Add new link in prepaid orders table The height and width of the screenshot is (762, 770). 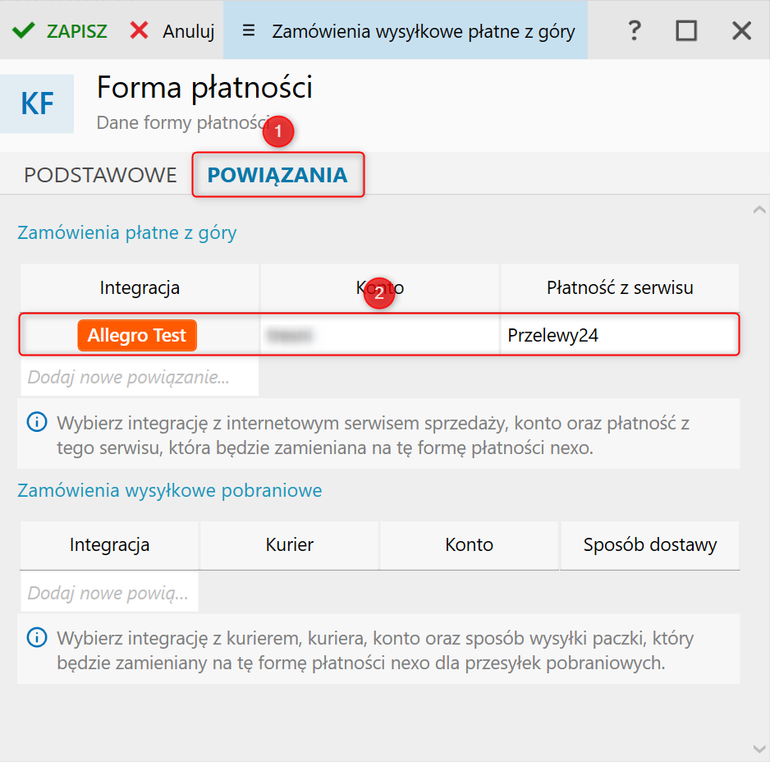pos(129,378)
